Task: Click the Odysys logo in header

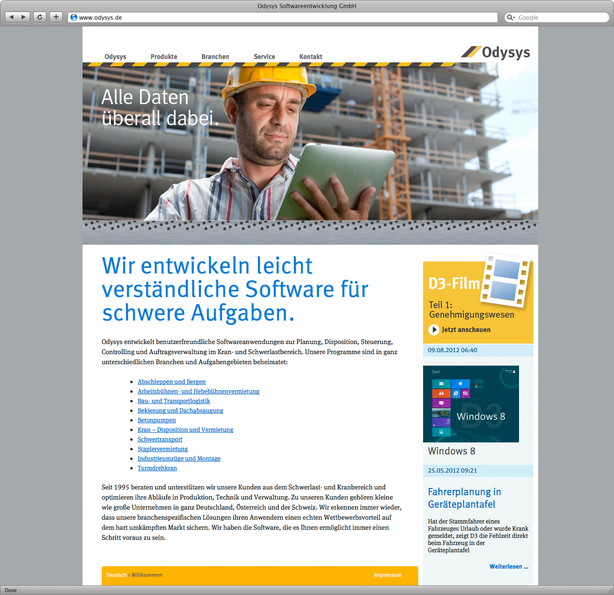Action: [496, 52]
